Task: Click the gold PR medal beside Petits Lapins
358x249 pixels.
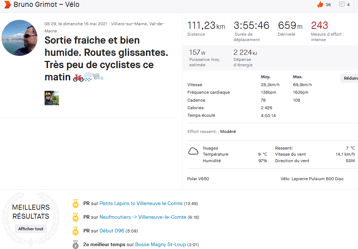Action: click(76, 204)
